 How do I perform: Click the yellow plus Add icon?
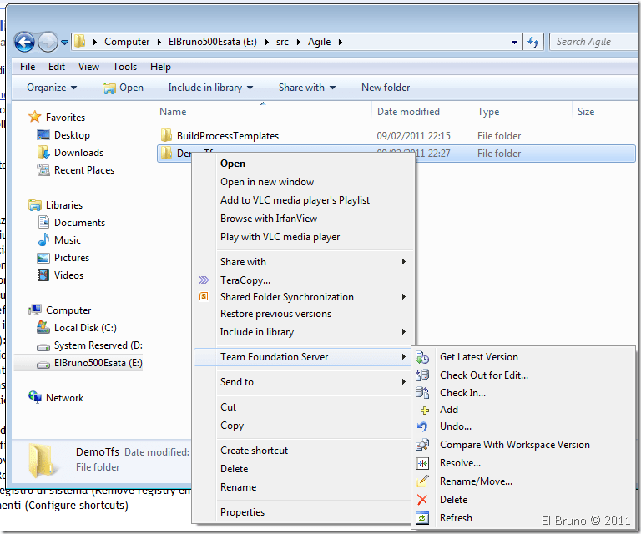point(423,410)
